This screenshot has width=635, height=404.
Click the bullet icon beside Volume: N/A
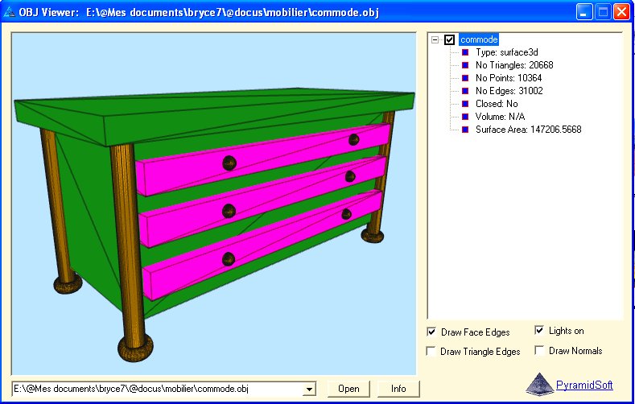click(x=465, y=117)
